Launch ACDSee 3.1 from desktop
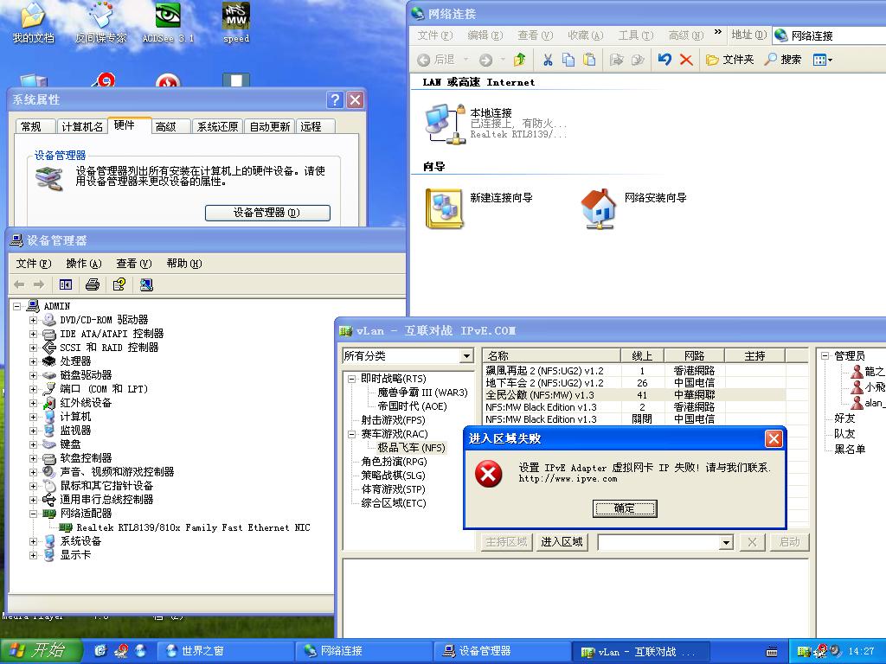Image resolution: width=886 pixels, height=664 pixels. coord(168,22)
